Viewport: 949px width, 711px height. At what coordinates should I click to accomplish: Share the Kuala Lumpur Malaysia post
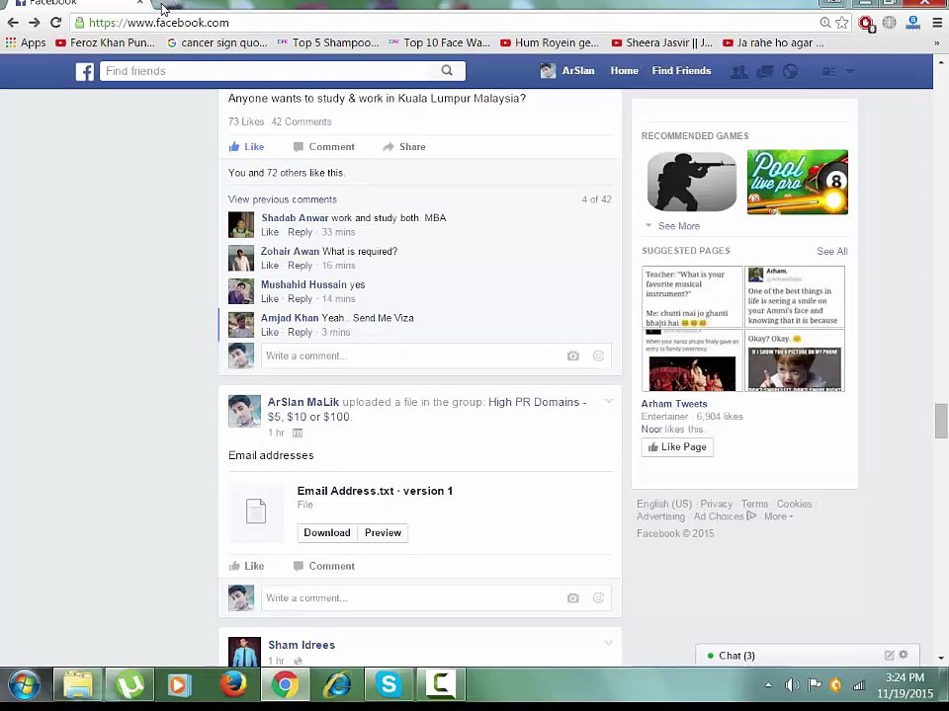tap(404, 147)
